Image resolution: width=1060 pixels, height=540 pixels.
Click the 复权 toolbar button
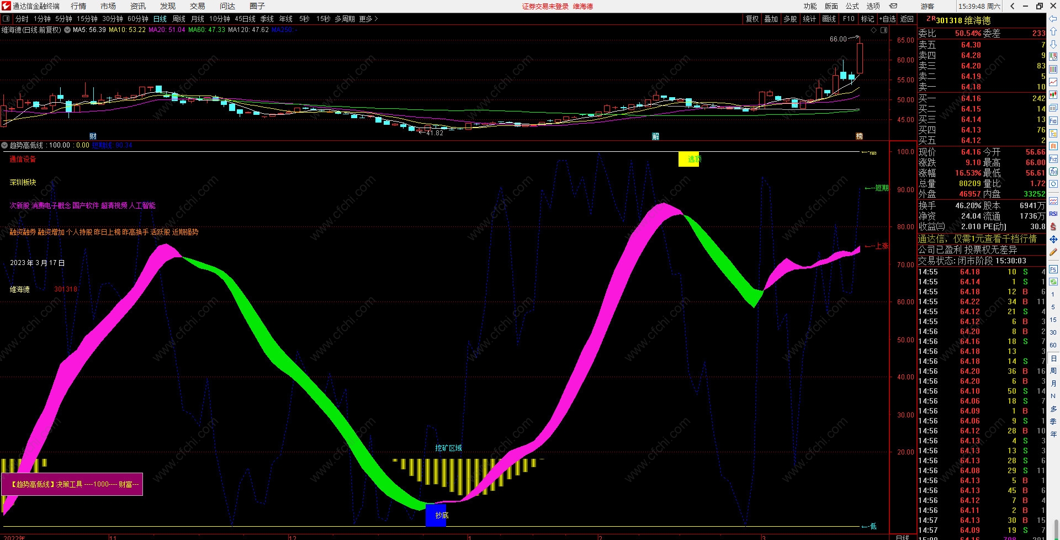752,19
